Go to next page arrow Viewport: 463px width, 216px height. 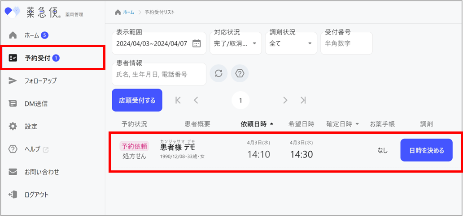click(x=285, y=100)
